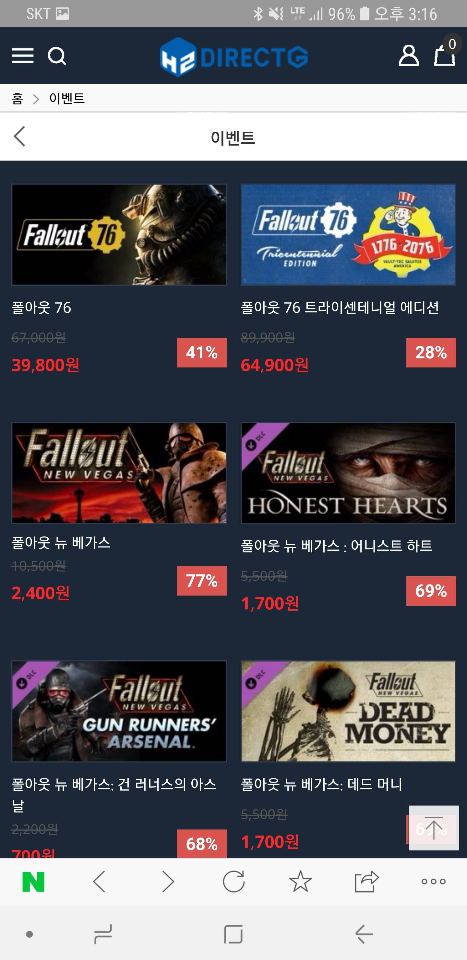This screenshot has height=960, width=467.
Task: Select 홈 in the breadcrumb
Action: pos(17,99)
